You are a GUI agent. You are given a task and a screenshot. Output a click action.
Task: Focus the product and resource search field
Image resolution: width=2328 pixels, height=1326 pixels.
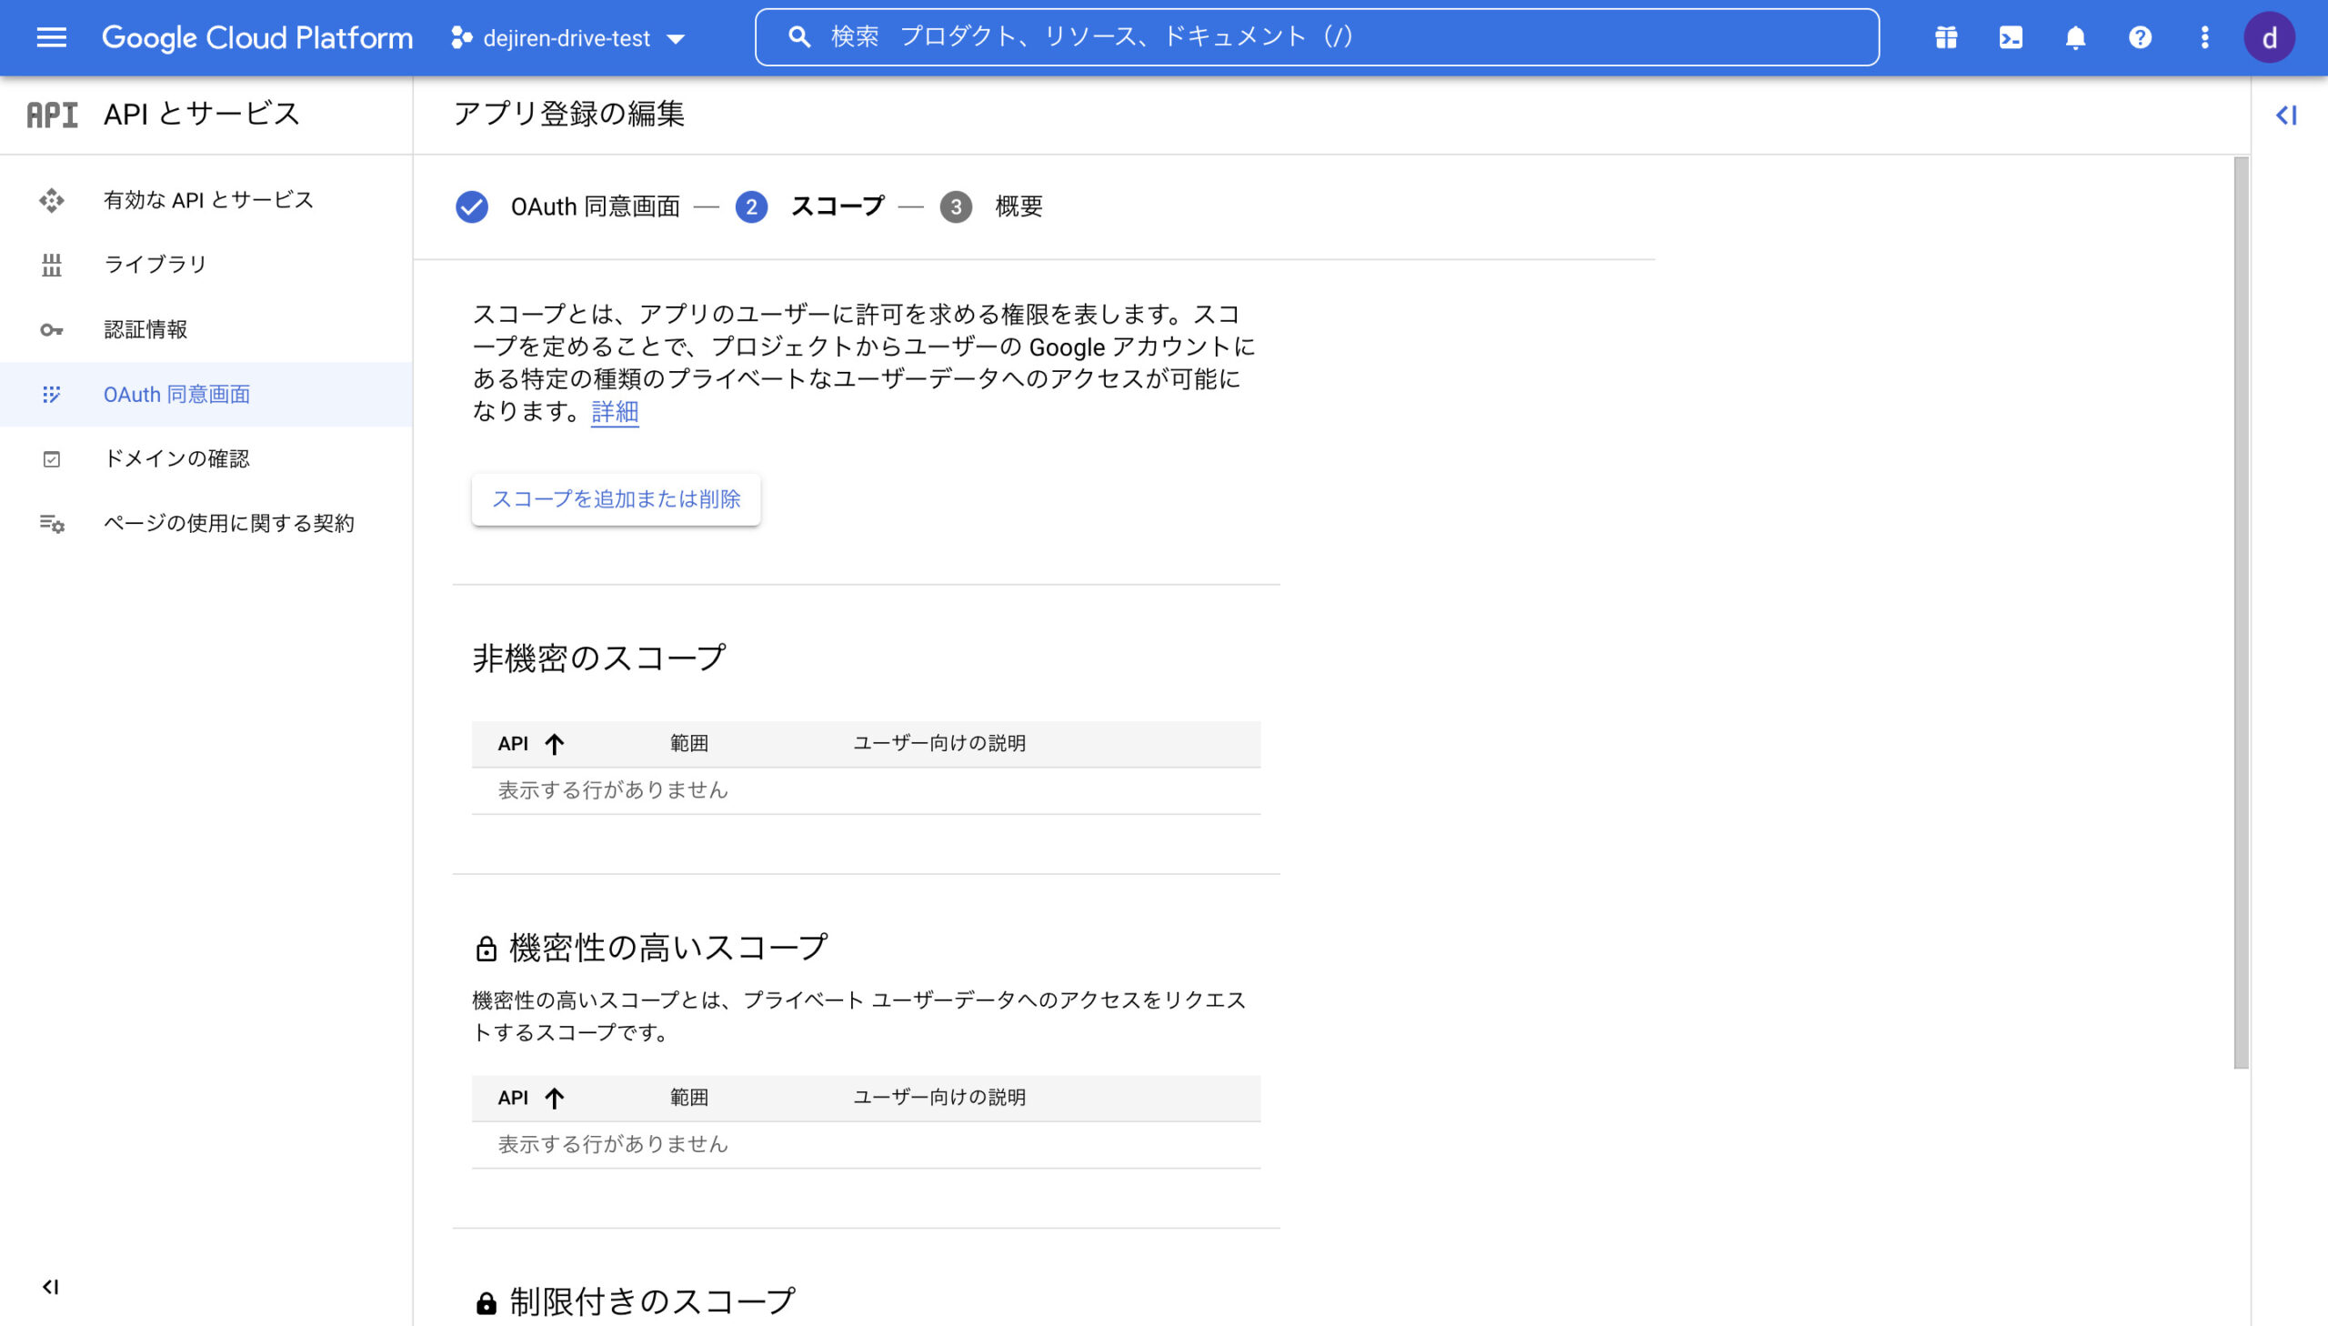1317,37
